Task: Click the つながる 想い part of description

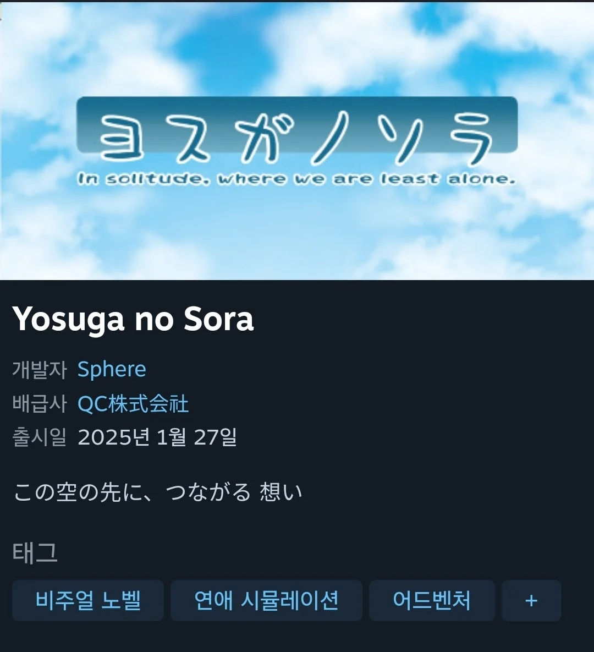Action: 234,492
